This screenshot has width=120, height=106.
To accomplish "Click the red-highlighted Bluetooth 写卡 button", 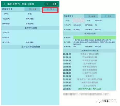I will [50, 9].
